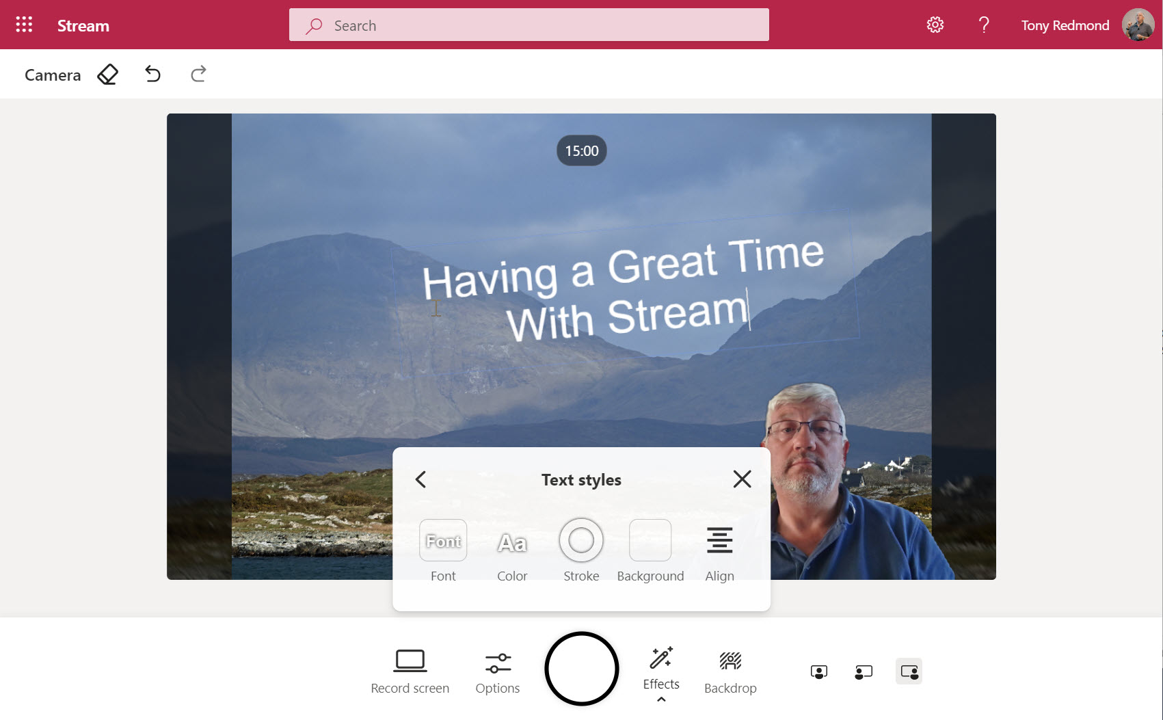The width and height of the screenshot is (1163, 720).
Task: Open the Font style options
Action: click(443, 542)
